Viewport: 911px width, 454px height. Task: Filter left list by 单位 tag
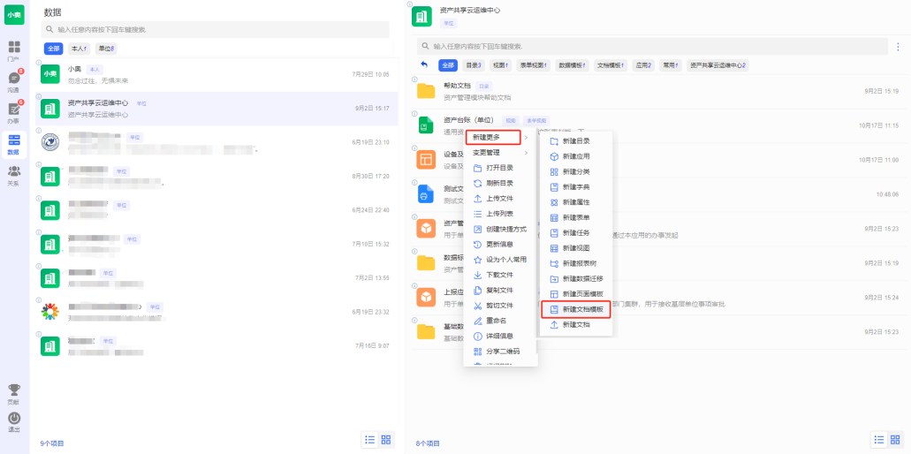click(x=106, y=49)
